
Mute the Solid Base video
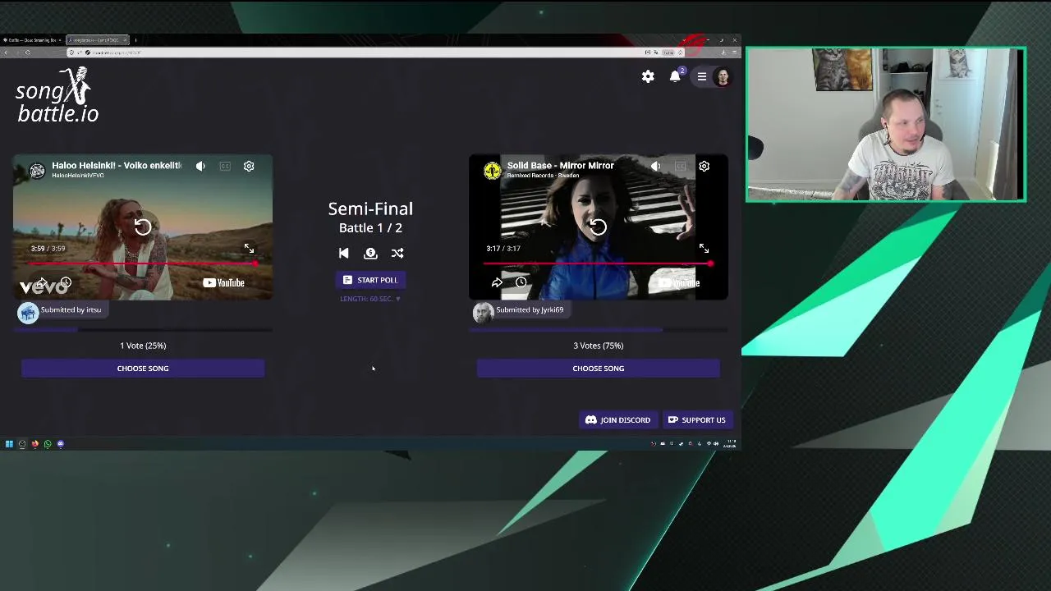coord(655,166)
